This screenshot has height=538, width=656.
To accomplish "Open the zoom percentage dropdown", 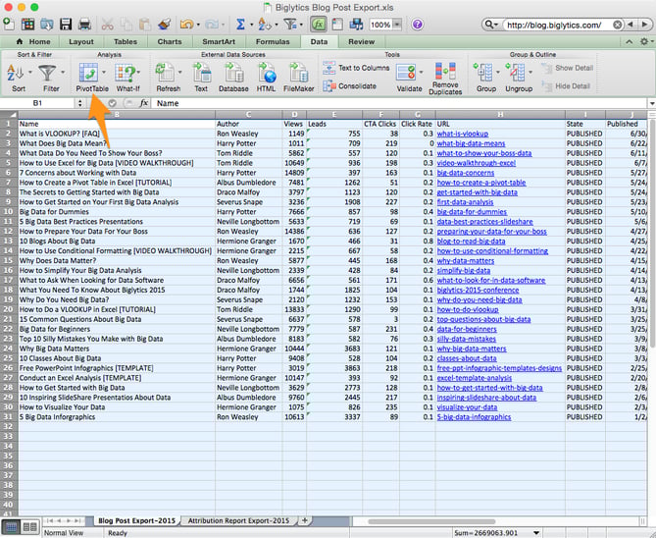I will [x=397, y=25].
